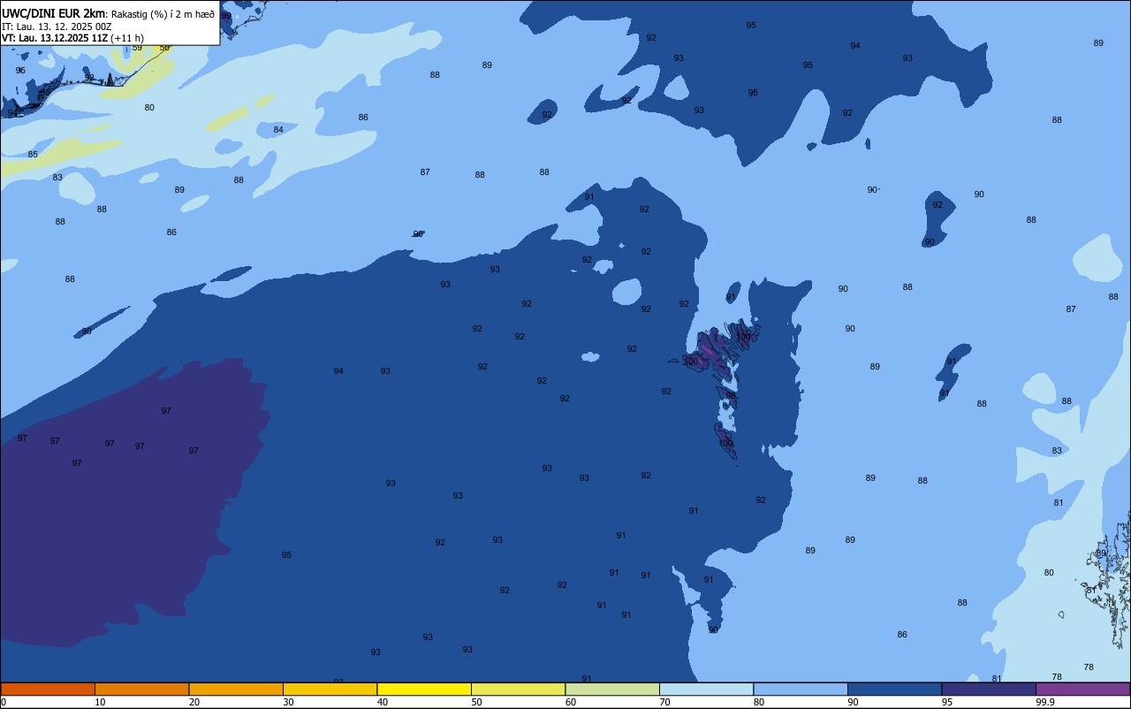The width and height of the screenshot is (1131, 709).
Task: Click the 60–70 pale green legend segment
Action: point(612,689)
